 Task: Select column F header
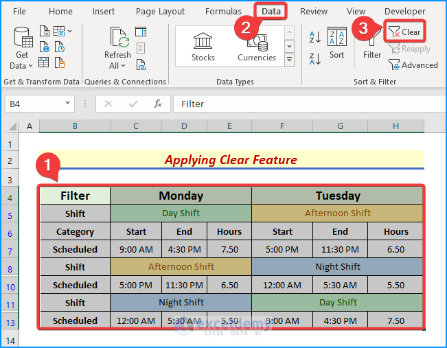point(282,126)
